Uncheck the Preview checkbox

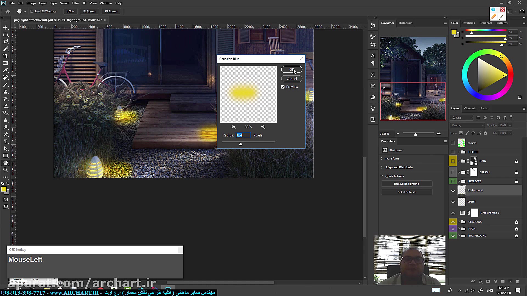(x=283, y=87)
